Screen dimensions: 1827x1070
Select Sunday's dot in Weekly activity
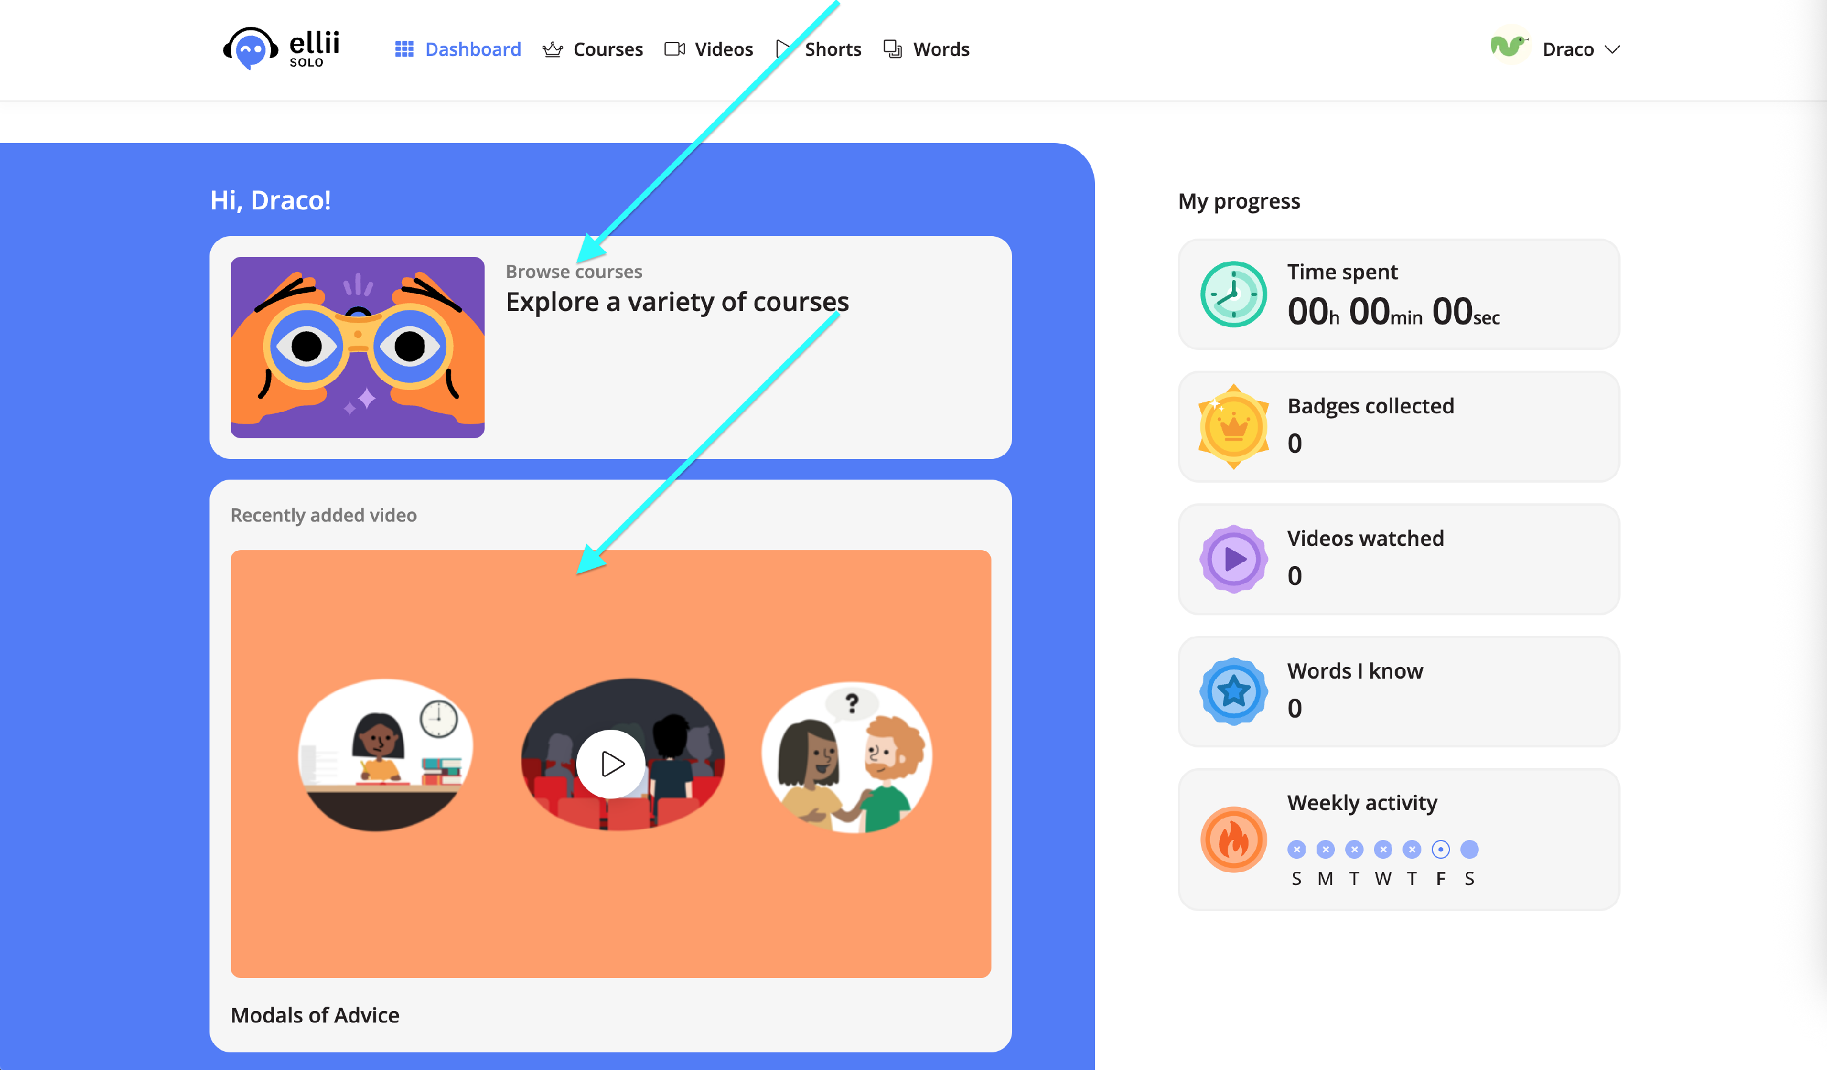[x=1297, y=849]
